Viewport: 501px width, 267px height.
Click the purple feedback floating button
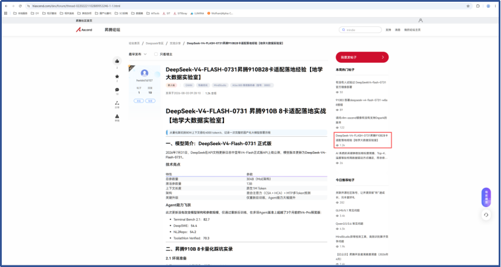tap(486, 197)
